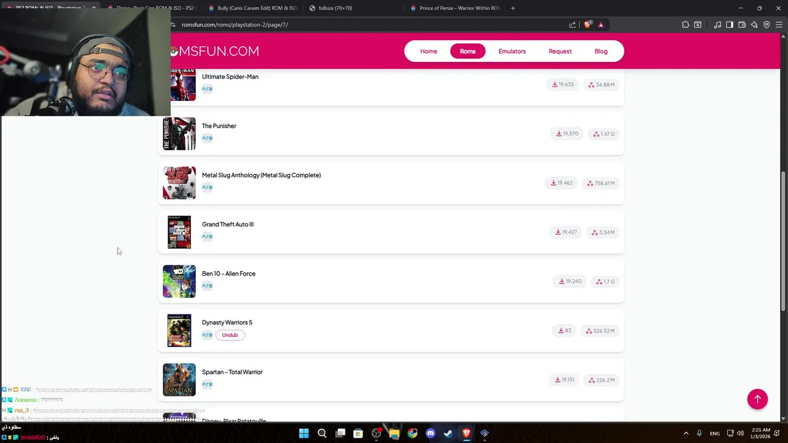Viewport: 788px width, 443px height.
Task: Click the red scroll-to-top arrow button
Action: (x=757, y=399)
